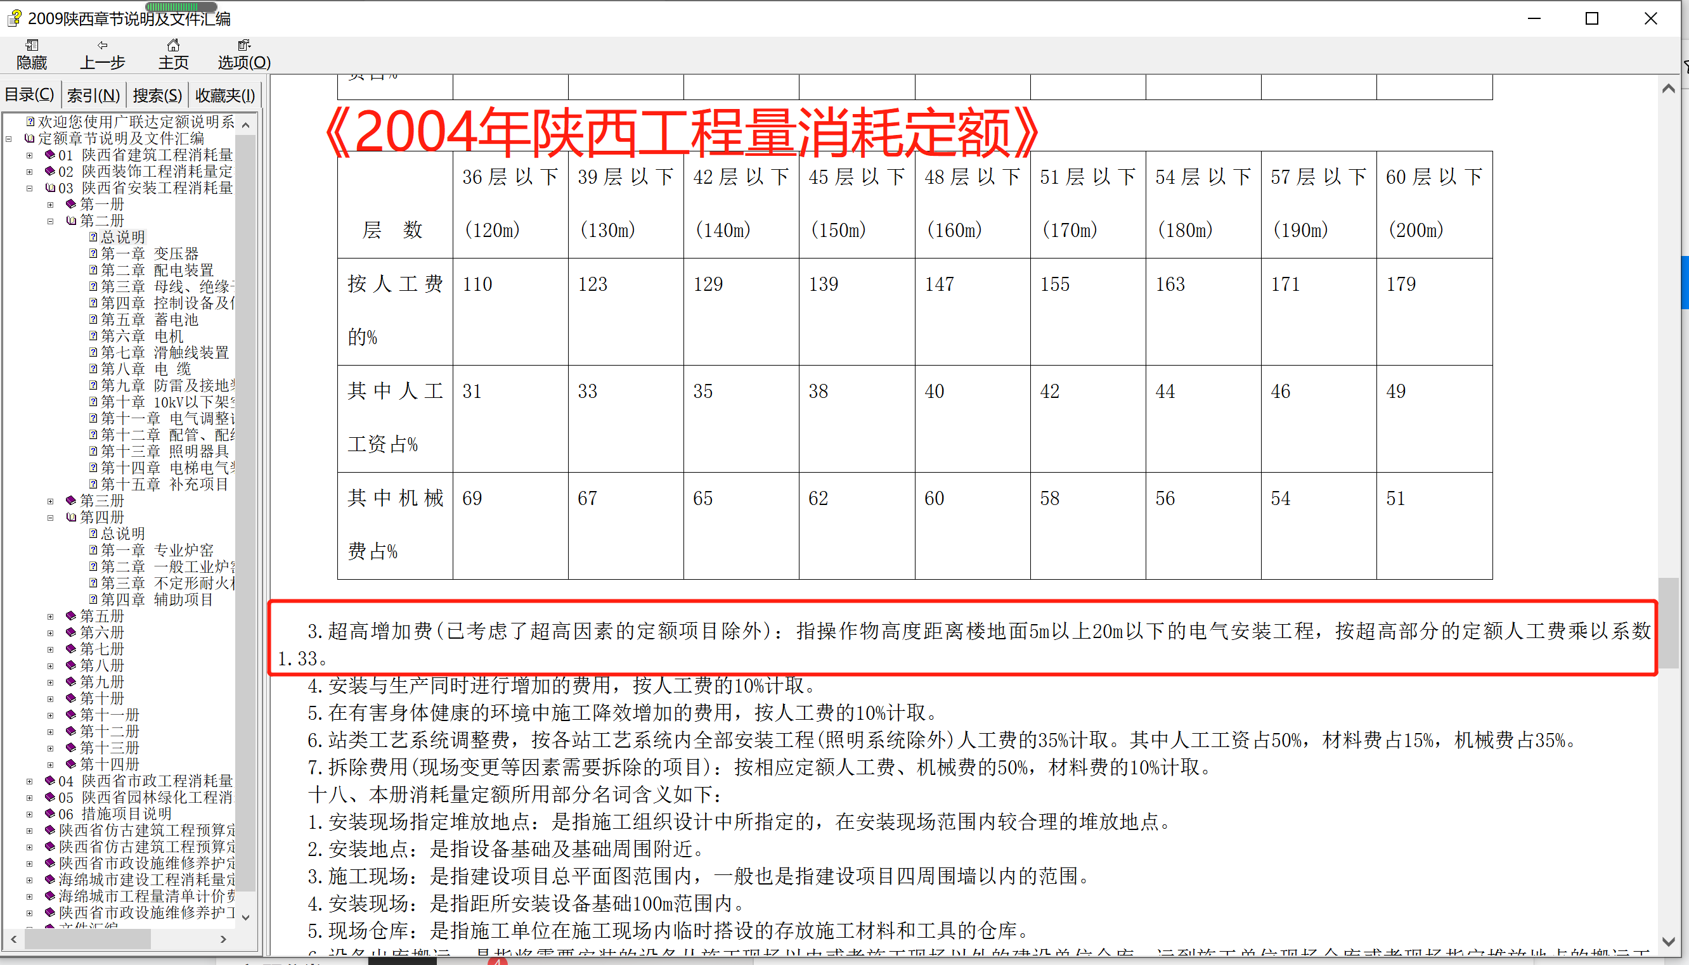Open the 选项(O) options toolbar icon
Viewport: 1689px width, 965px height.
[244, 45]
